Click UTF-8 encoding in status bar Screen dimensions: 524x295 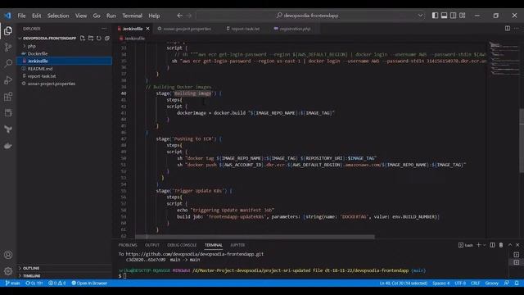click(x=460, y=283)
